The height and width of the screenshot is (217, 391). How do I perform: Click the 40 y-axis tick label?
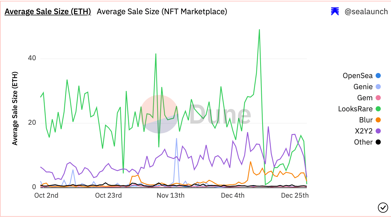tap(32, 58)
